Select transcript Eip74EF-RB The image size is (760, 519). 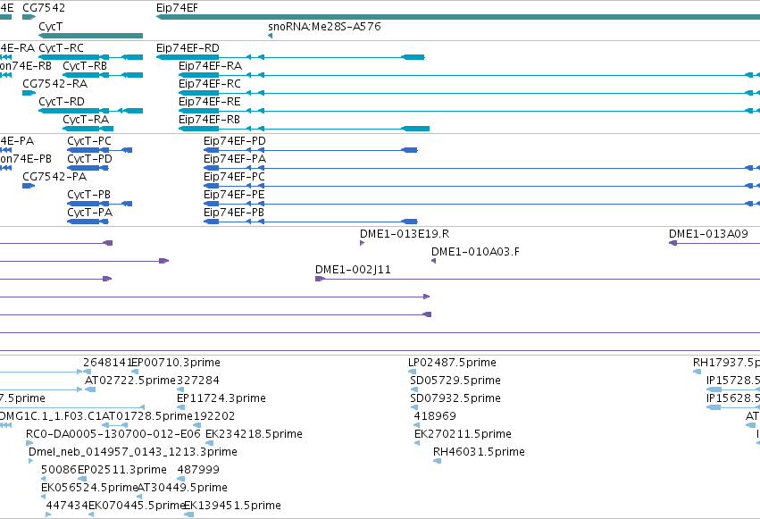304,129
